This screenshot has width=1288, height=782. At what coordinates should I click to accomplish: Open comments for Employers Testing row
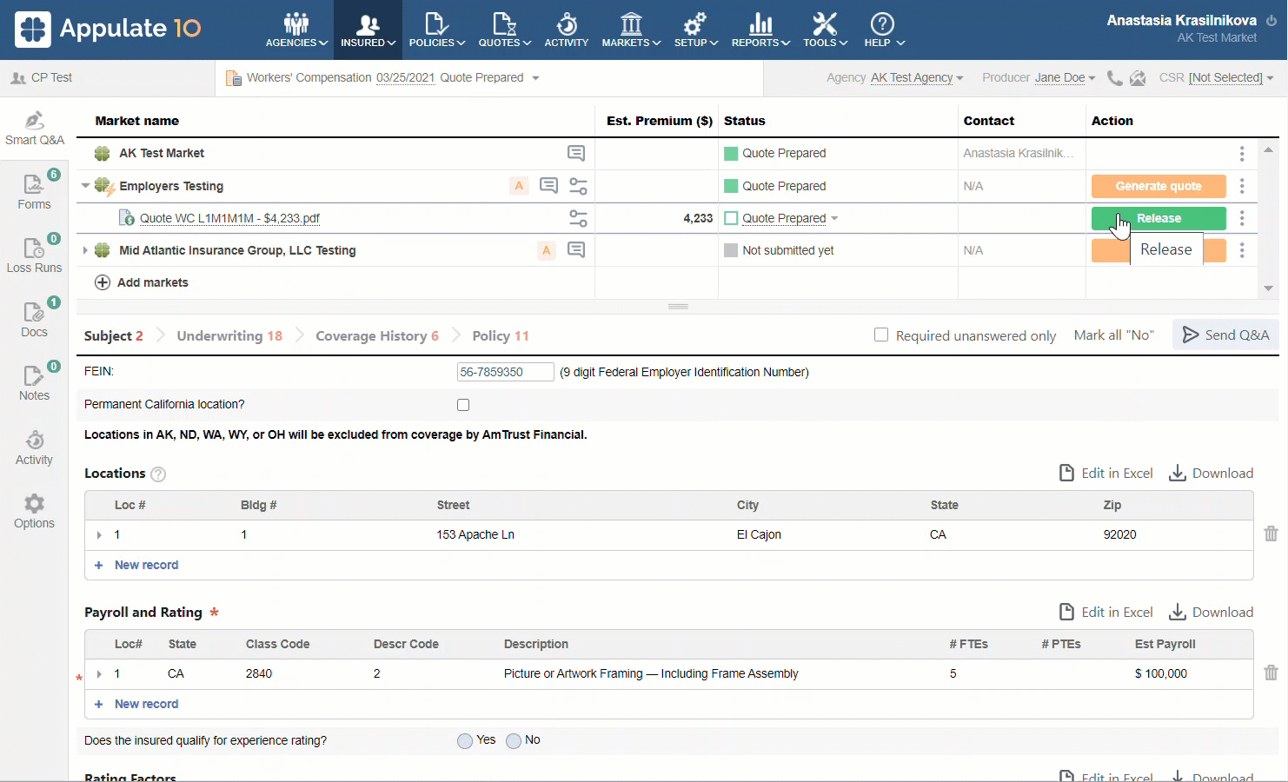pos(548,185)
